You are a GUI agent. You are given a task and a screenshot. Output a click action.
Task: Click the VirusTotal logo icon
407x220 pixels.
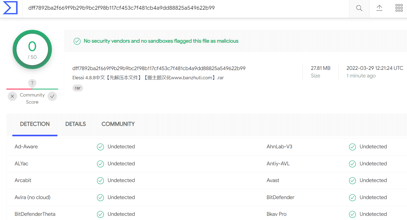(10, 8)
